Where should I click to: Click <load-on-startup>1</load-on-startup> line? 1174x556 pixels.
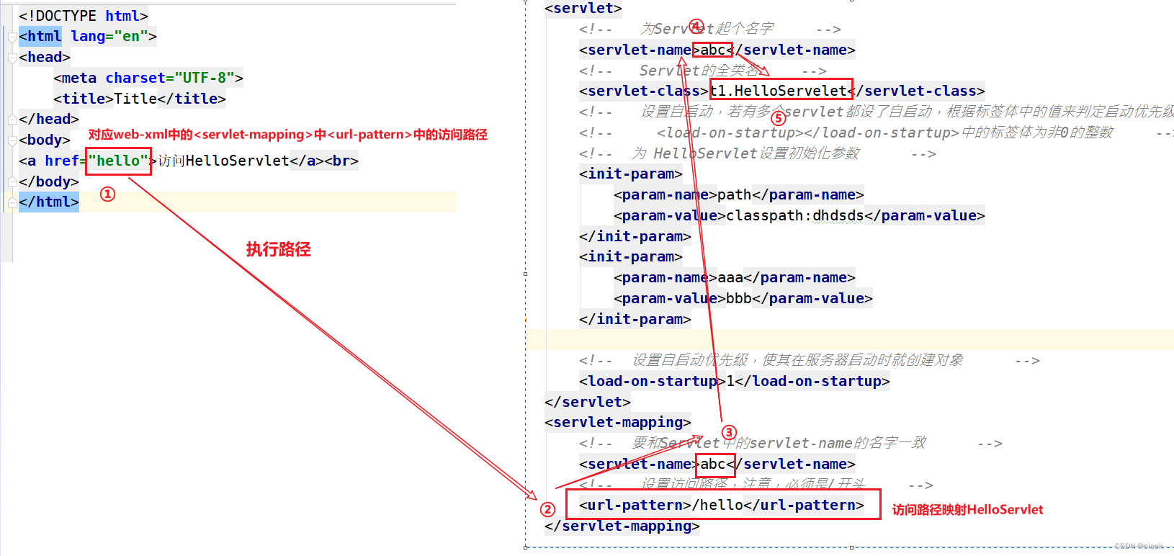[735, 381]
